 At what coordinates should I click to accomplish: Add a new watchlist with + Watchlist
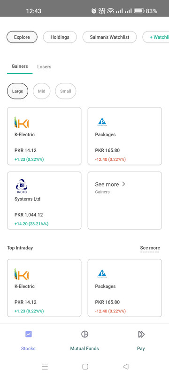(156, 37)
